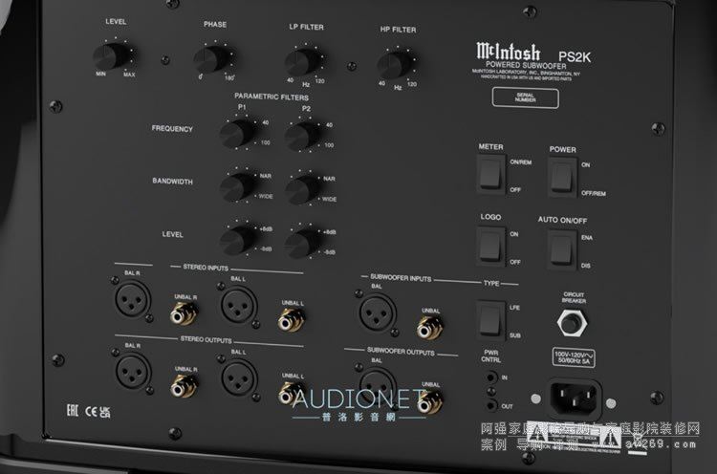Click the P2 parametric LEVEL knob

301,243
